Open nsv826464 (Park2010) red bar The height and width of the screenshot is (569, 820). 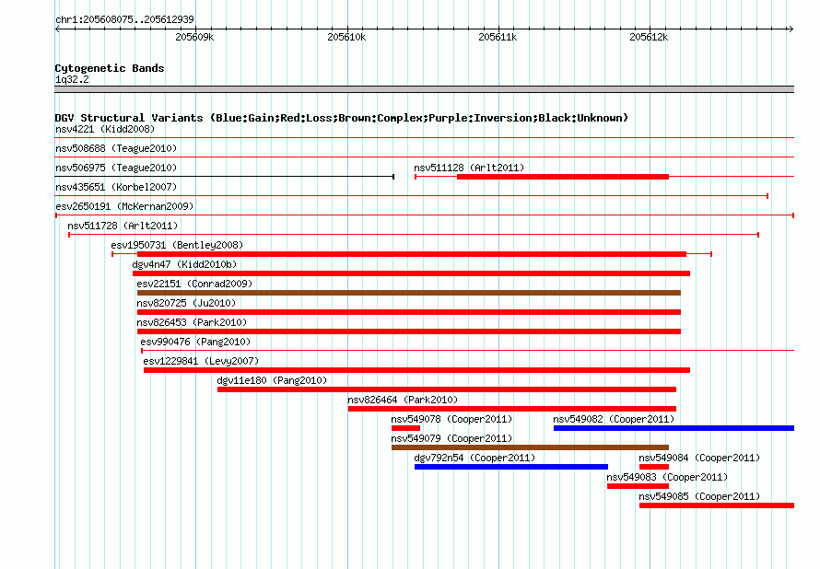click(512, 409)
